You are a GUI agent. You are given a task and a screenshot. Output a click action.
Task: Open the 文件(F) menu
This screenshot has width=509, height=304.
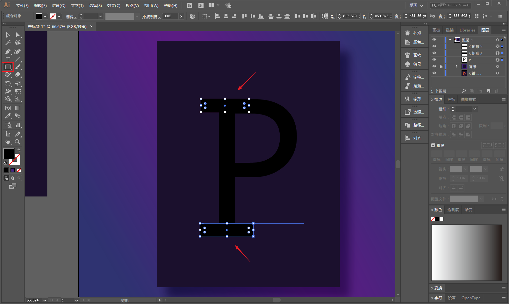pos(22,6)
